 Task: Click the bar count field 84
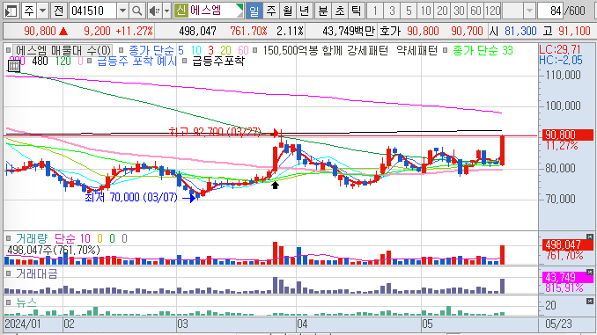tap(550, 11)
